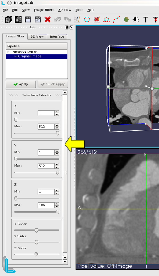
Task: Decrease the Z Max value with down arrow
Action: [57, 207]
